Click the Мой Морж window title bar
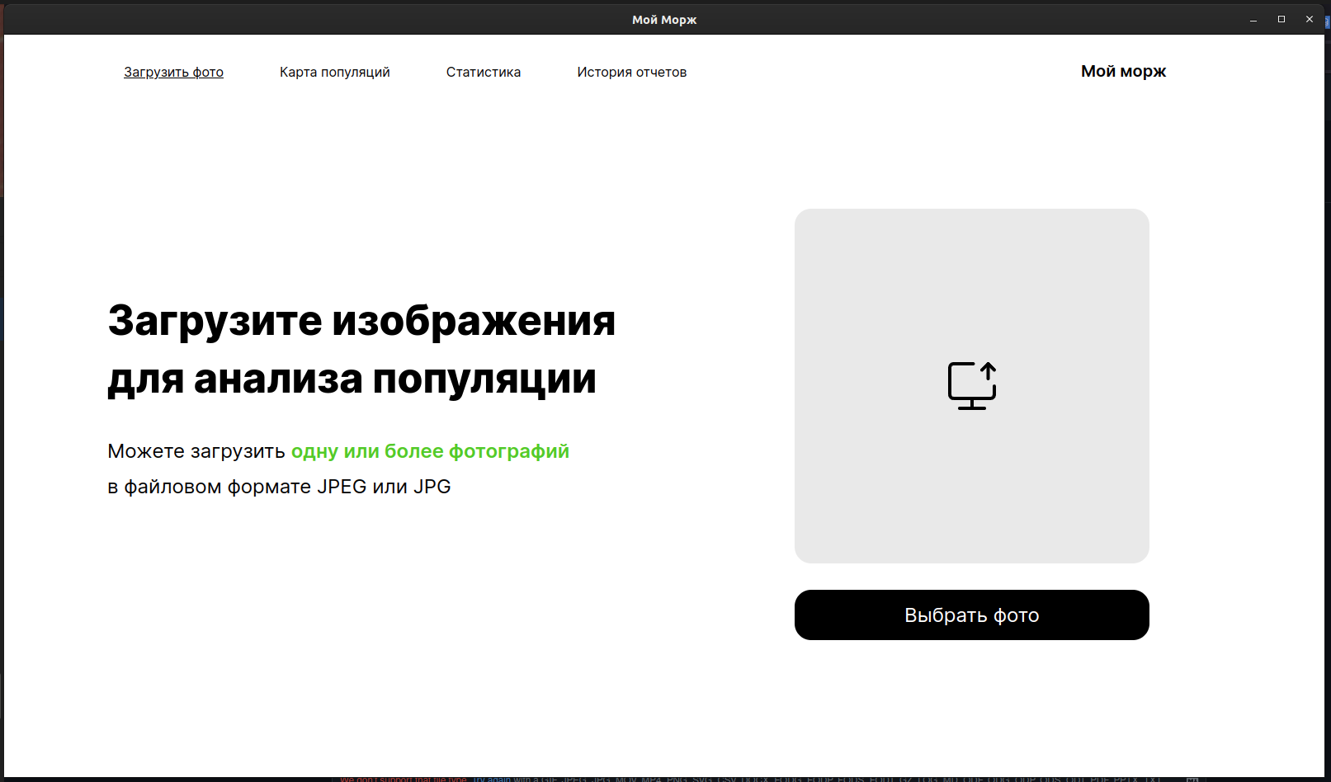This screenshot has width=1331, height=782. coord(663,18)
